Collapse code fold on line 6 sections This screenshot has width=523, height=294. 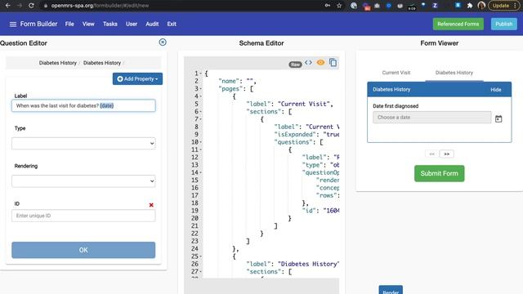200,112
